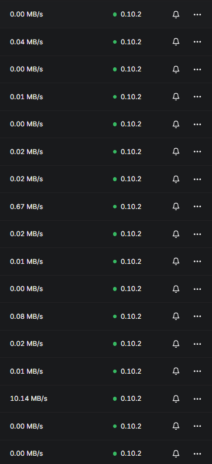Screen dimensions: 212x464
Task: Click the bell icon on the 10.14 MB/s row
Action: click(x=175, y=398)
